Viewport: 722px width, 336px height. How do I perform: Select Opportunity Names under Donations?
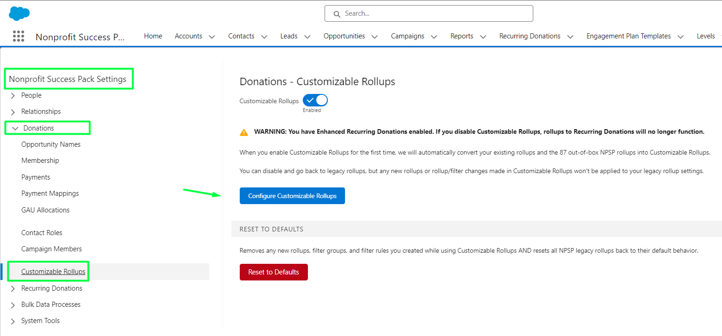point(51,144)
